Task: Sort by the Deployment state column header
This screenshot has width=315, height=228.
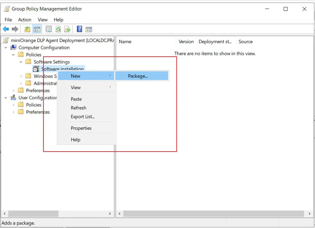Action: (x=216, y=41)
